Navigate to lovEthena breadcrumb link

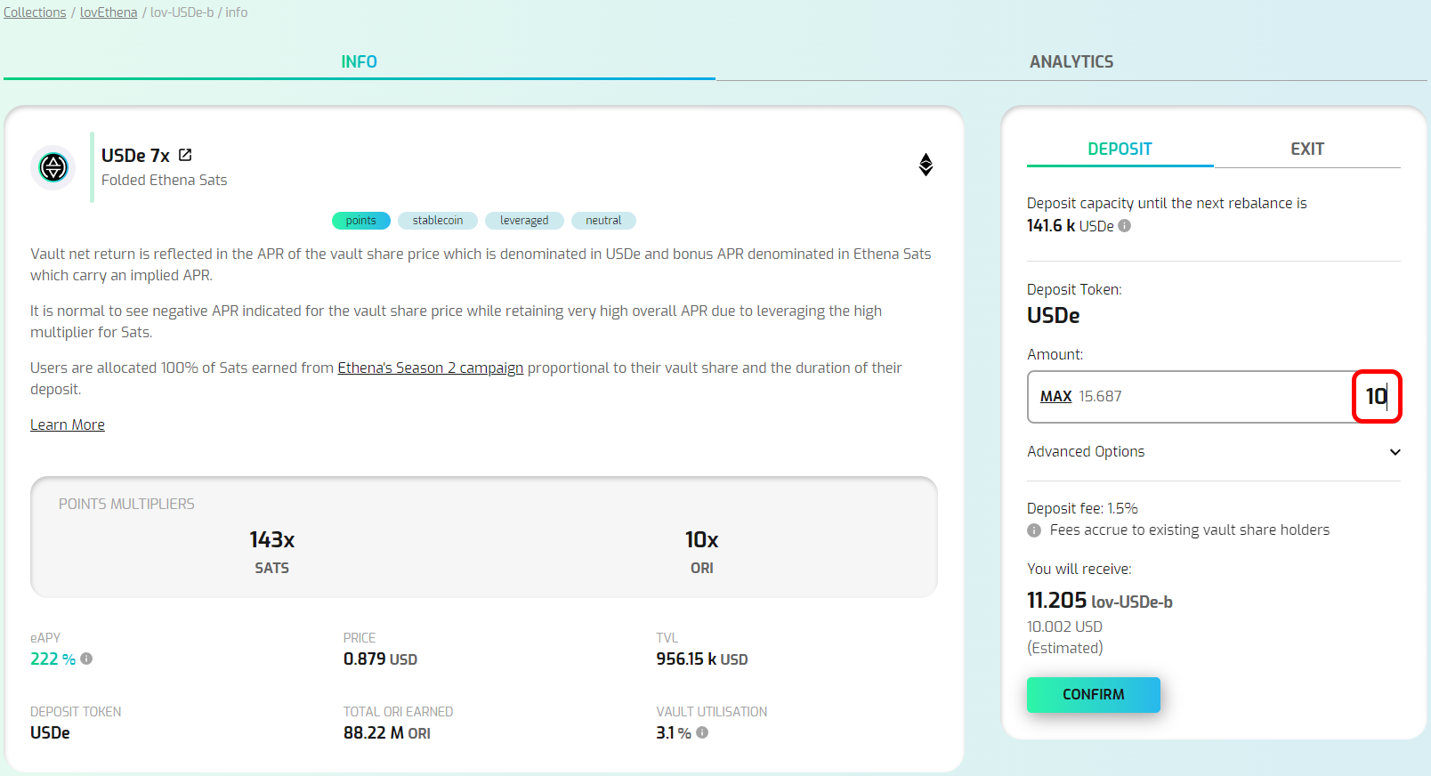(109, 12)
